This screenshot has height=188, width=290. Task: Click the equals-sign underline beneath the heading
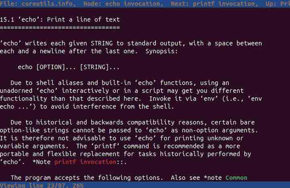(x=60, y=27)
